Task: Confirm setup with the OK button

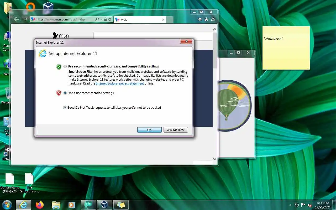Action: (x=149, y=130)
